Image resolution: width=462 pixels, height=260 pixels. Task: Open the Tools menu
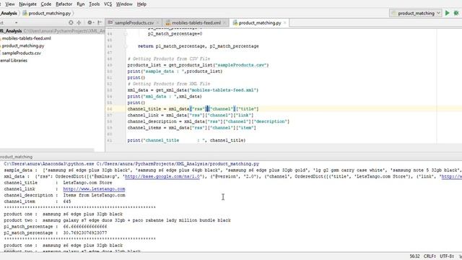click(x=95, y=4)
